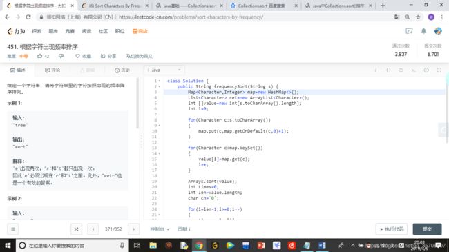Open Task View on the taskbar

coord(137,245)
